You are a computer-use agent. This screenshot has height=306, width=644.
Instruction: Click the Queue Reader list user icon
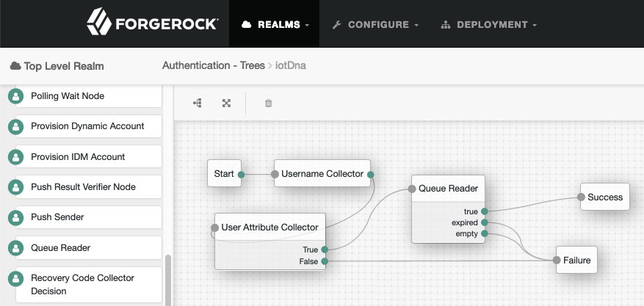tap(15, 248)
